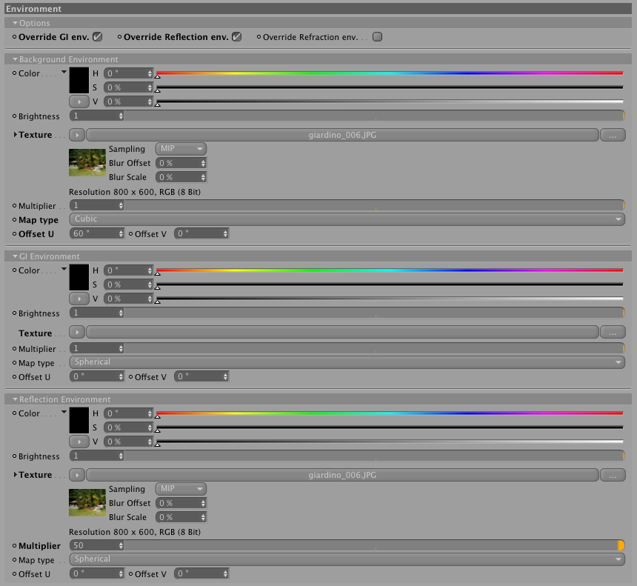Image resolution: width=637 pixels, height=586 pixels.
Task: Open Background Map type Cubic dropdown
Action: pyautogui.click(x=347, y=219)
